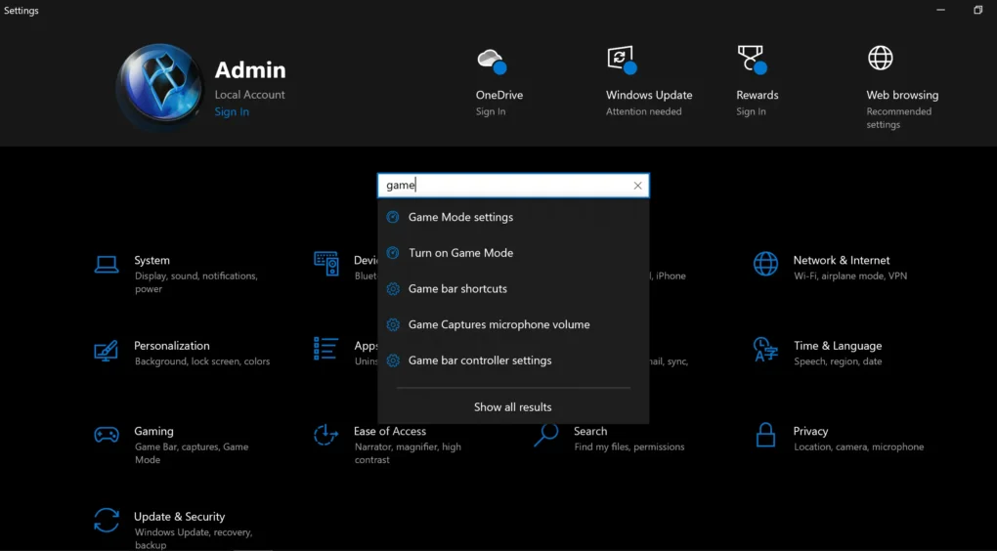Open Ease of Access category title
This screenshot has height=551, width=997.
pos(390,431)
